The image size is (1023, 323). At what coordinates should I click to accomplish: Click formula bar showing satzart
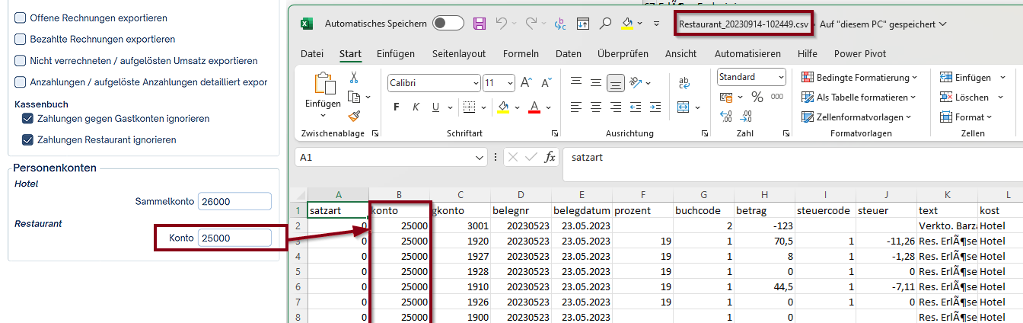point(792,164)
